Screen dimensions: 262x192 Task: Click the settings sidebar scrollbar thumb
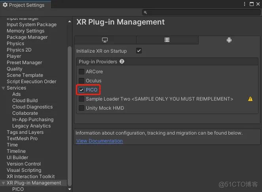coord(70,116)
